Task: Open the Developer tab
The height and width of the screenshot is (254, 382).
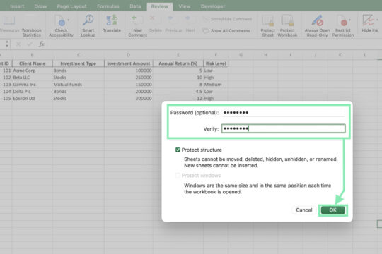Action: 213,6
